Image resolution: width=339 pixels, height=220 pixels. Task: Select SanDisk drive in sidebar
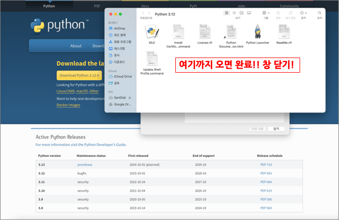(118, 97)
